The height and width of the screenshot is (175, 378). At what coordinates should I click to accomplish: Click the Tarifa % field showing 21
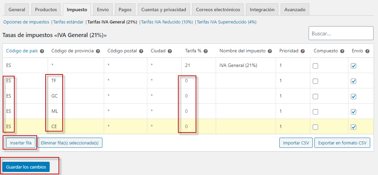[199, 65]
